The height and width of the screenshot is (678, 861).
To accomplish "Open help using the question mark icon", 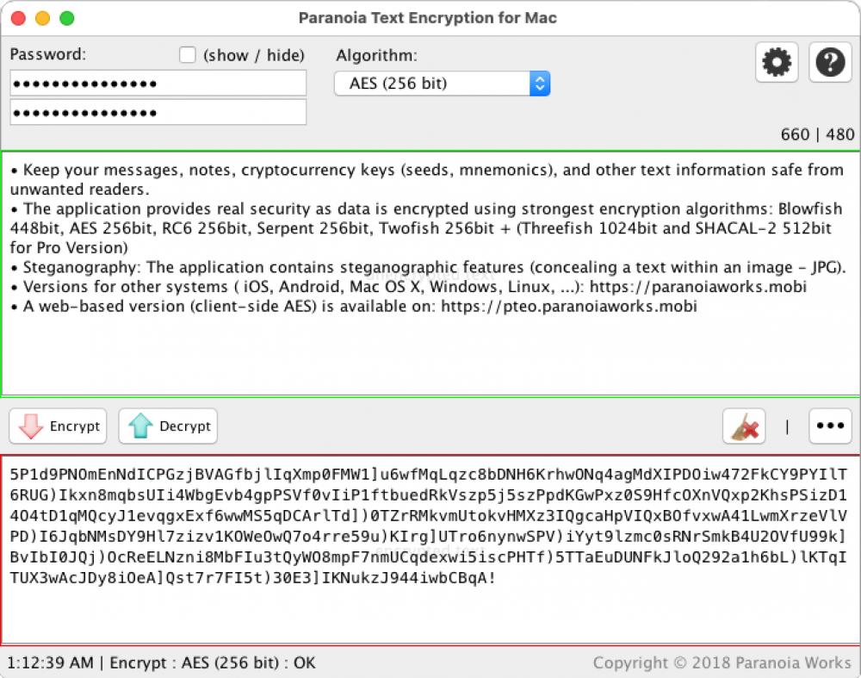I will 829,61.
